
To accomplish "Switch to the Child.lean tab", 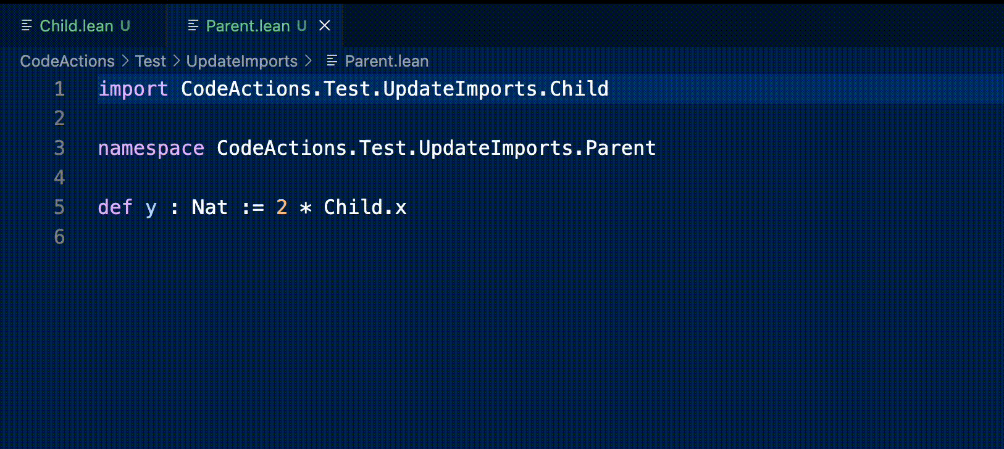I will pyautogui.click(x=77, y=26).
